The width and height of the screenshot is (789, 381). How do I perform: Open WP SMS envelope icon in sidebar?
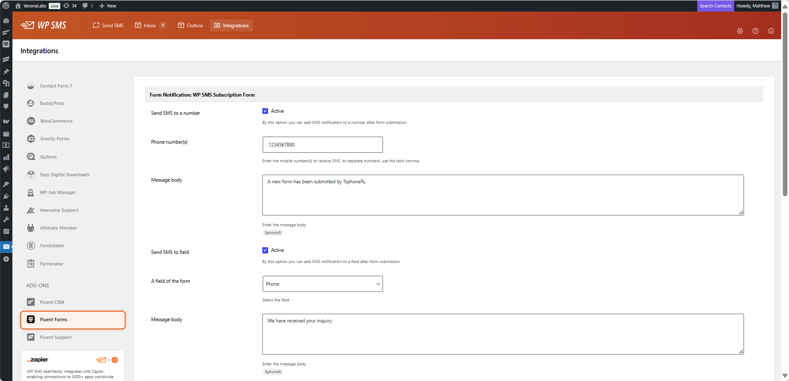click(6, 246)
